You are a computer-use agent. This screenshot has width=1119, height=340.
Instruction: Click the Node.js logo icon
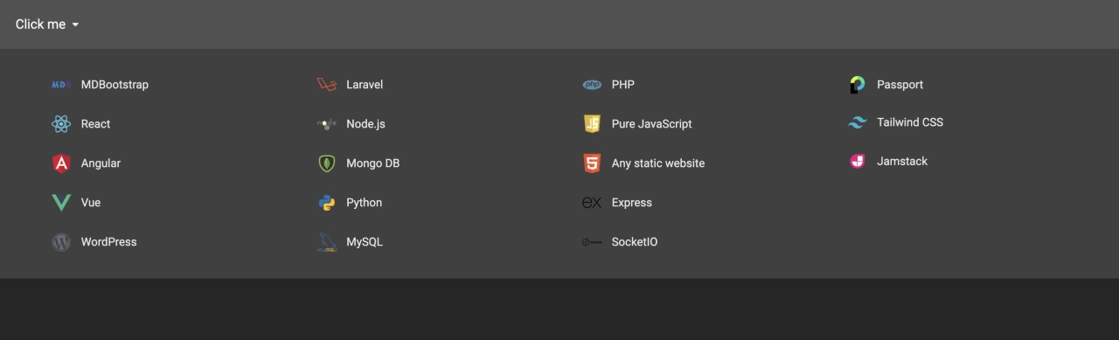click(x=327, y=124)
